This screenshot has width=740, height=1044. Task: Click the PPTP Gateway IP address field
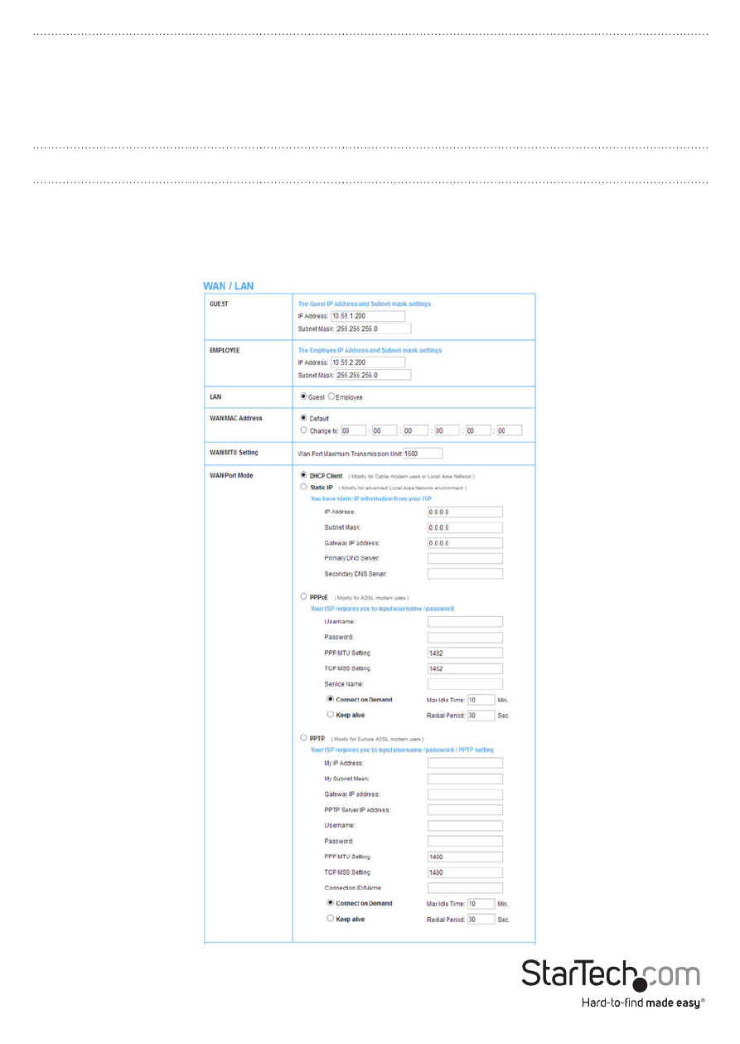pos(465,794)
